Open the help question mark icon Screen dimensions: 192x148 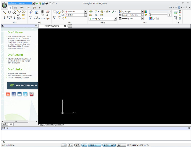pos(179,7)
